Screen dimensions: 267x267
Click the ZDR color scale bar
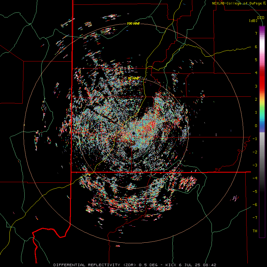(262, 132)
